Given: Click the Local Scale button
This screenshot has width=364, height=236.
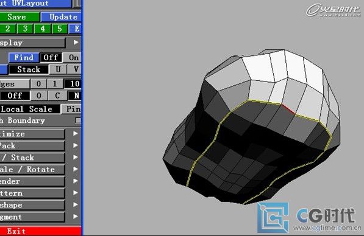Looking at the screenshot, I should 30,109.
